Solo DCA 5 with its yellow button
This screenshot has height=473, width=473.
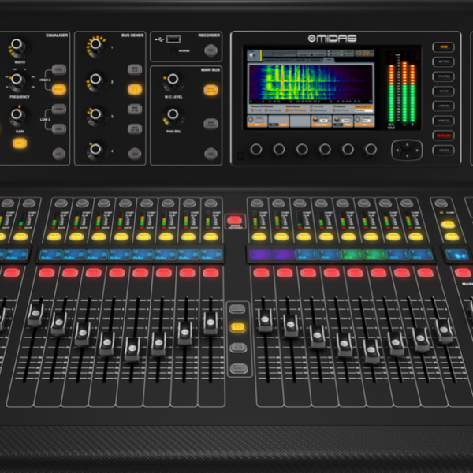click(348, 236)
